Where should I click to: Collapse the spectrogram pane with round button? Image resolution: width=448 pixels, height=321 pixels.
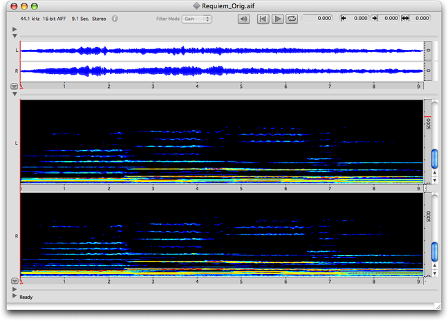(14, 281)
